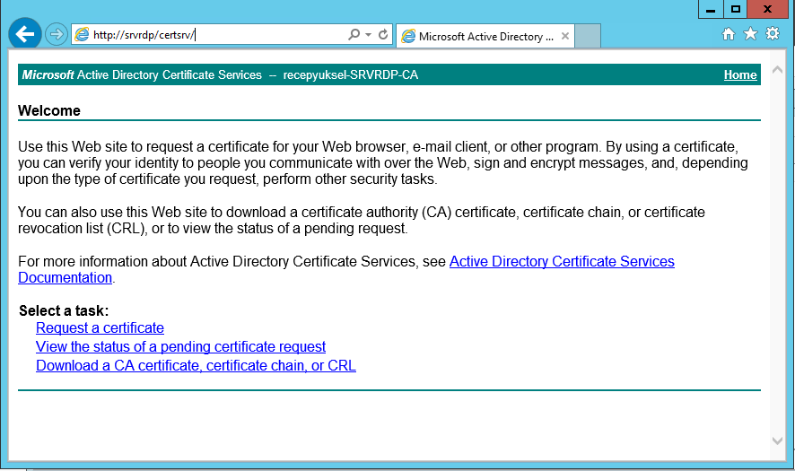
Task: Open Favorites star icon
Action: pos(750,34)
